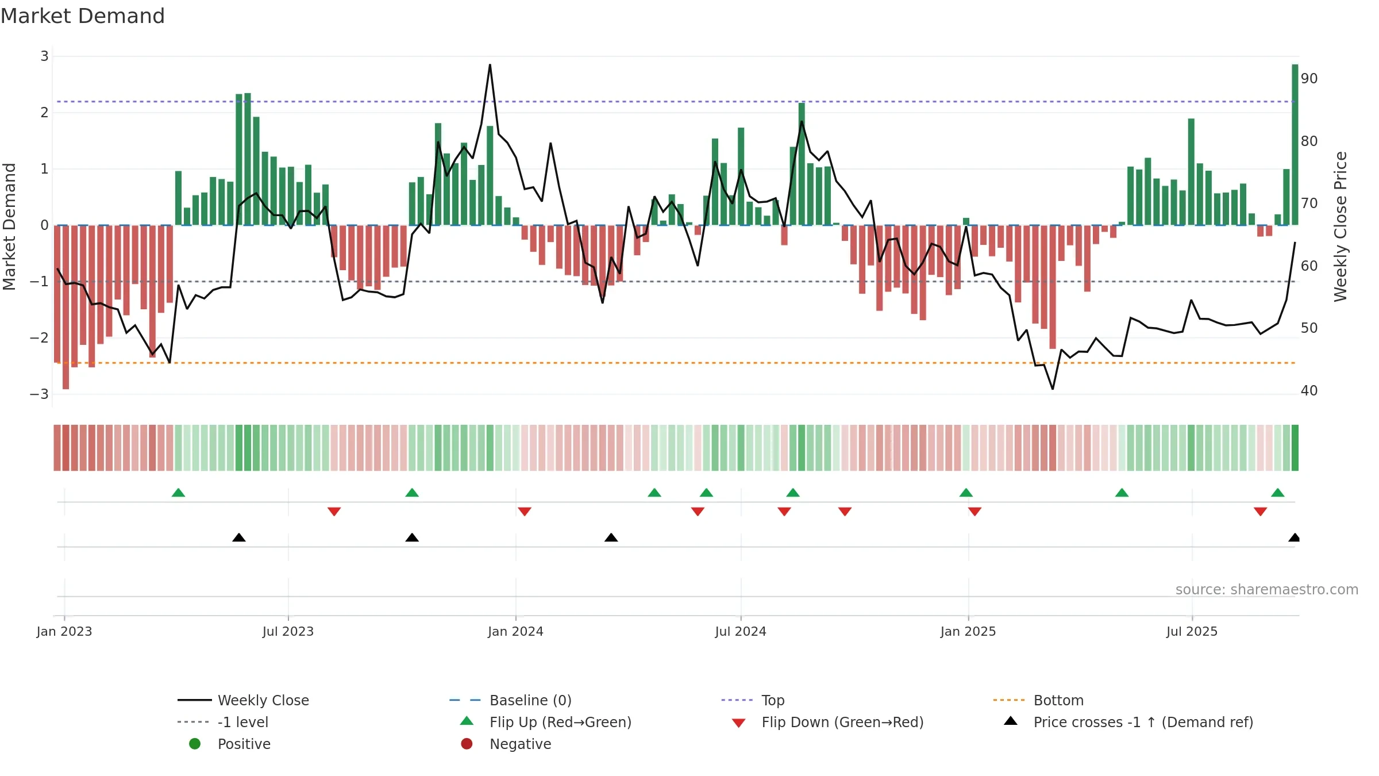Click the Weekly Close Price axis title
The image size is (1379, 776).
pos(1341,226)
